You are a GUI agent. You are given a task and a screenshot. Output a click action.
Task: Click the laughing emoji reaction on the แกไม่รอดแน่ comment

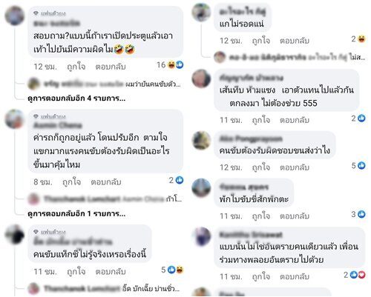(361, 39)
